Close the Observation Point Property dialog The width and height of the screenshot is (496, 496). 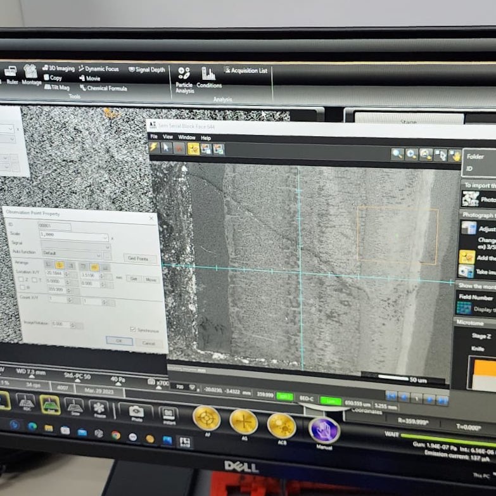click(x=151, y=219)
